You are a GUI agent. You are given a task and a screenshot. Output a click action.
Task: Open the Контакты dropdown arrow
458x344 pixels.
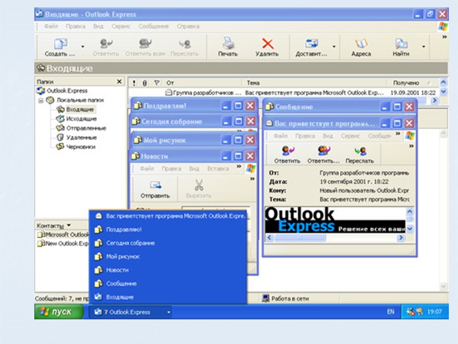tap(69, 225)
